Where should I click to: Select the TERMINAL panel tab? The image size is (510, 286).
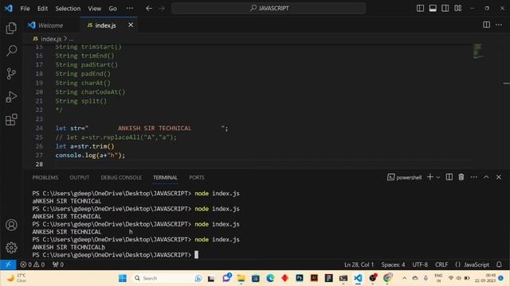[x=165, y=177]
